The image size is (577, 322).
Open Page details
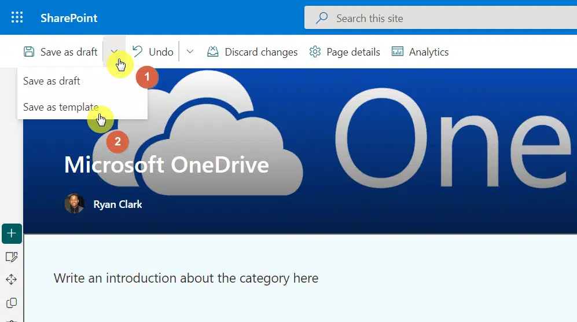click(345, 52)
